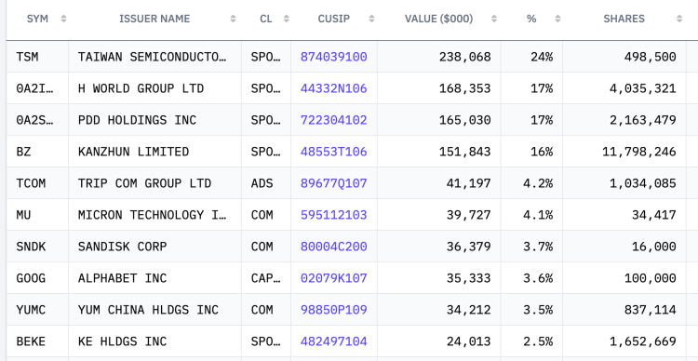Click value 168,353 for H World
This screenshot has width=698, height=361.
tap(464, 88)
